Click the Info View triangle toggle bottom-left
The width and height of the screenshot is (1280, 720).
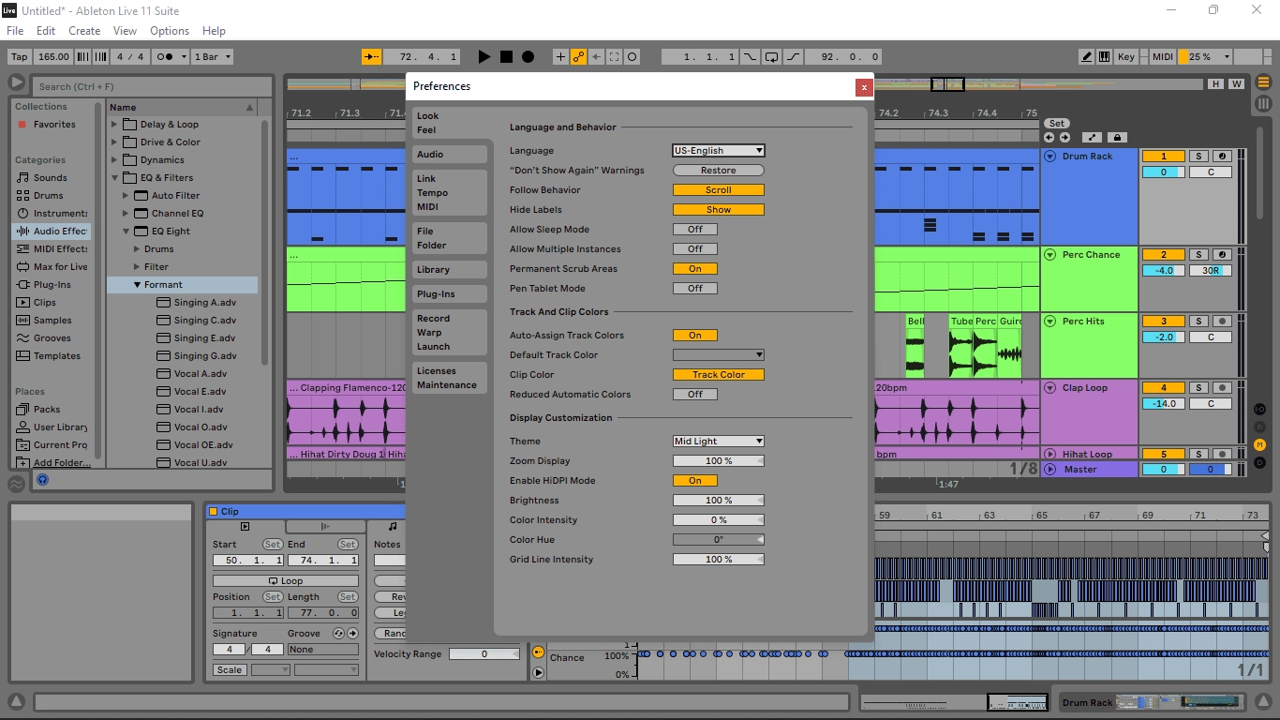pyautogui.click(x=16, y=701)
